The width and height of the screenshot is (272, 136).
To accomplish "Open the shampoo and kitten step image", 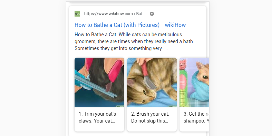I will click(194, 82).
